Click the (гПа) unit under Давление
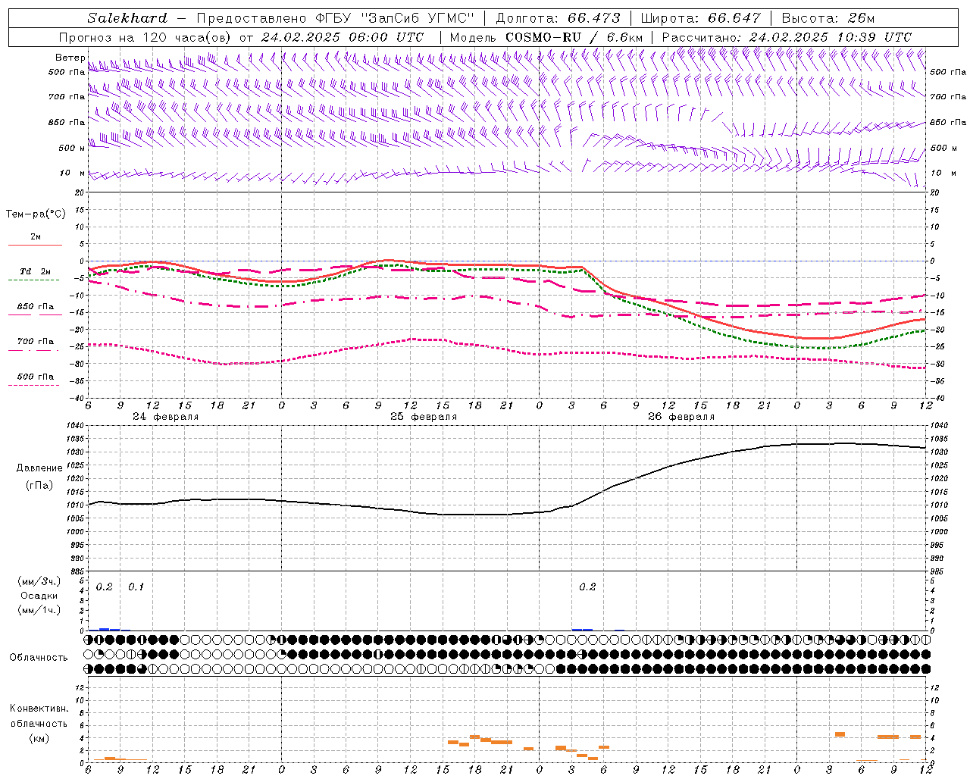Viewport: 970px width, 776px height. [39, 485]
